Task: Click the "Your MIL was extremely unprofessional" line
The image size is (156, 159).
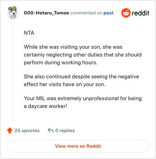Action: click(83, 98)
